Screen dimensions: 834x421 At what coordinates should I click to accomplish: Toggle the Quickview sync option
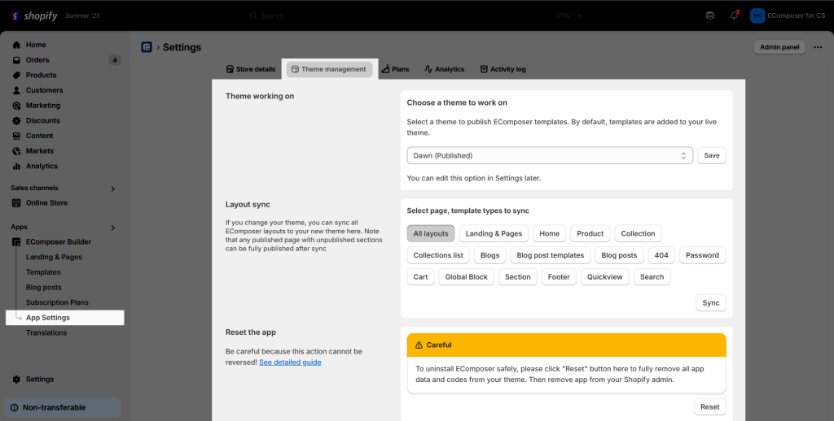click(x=605, y=277)
